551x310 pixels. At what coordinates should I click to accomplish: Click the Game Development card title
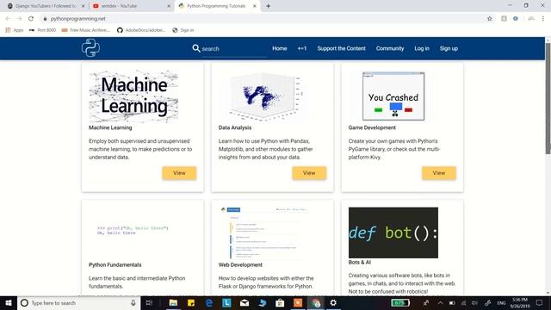[x=372, y=127]
